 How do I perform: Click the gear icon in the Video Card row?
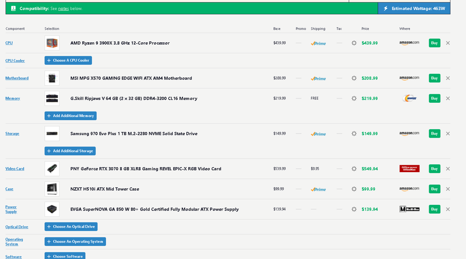[x=354, y=169]
